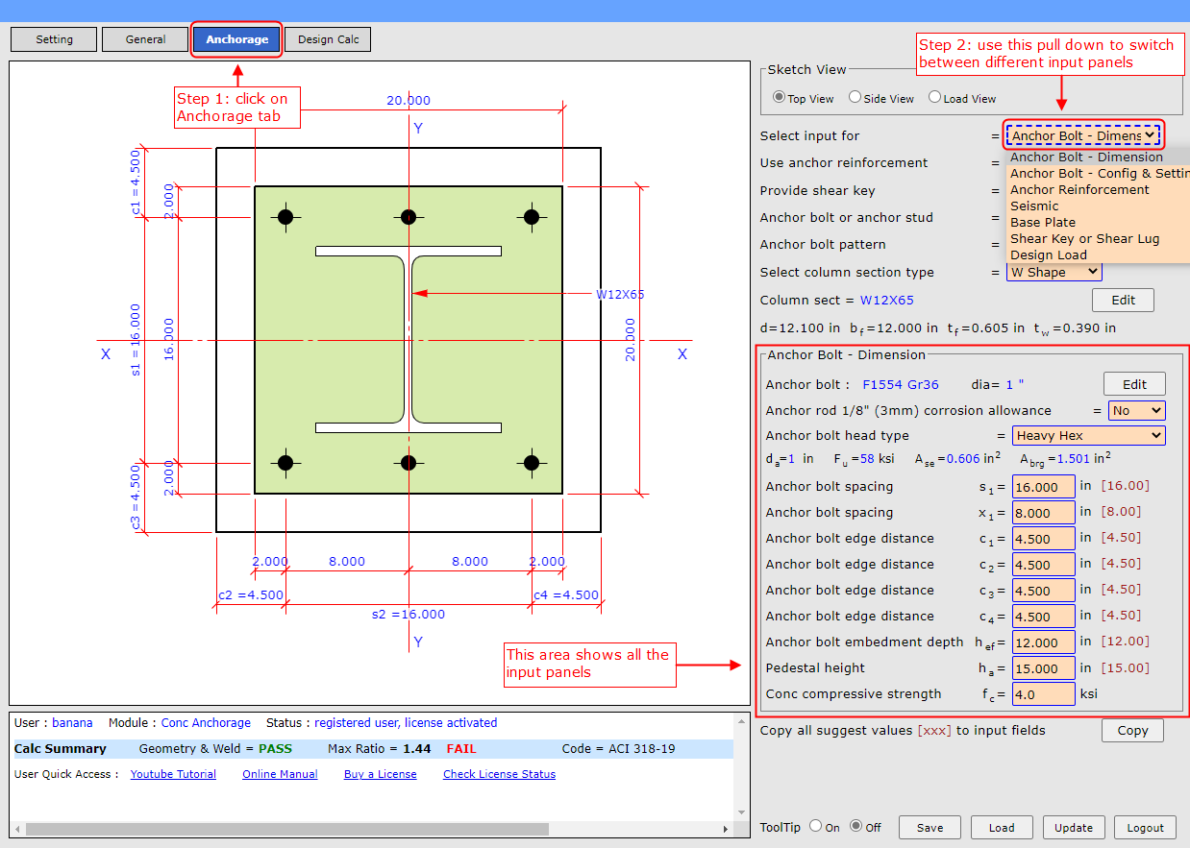Follow the Check License Status link

click(x=499, y=774)
